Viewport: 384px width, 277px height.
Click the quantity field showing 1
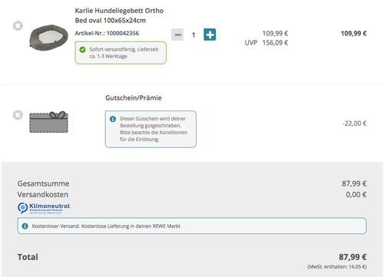(x=194, y=35)
